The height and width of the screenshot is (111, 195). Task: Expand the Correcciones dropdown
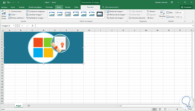pos(15,11)
